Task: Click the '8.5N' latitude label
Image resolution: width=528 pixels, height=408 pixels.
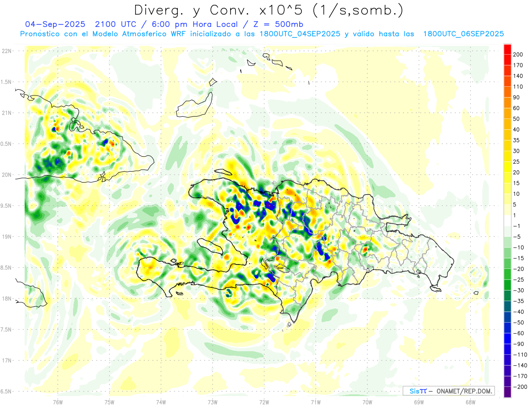Action: (x=6, y=268)
